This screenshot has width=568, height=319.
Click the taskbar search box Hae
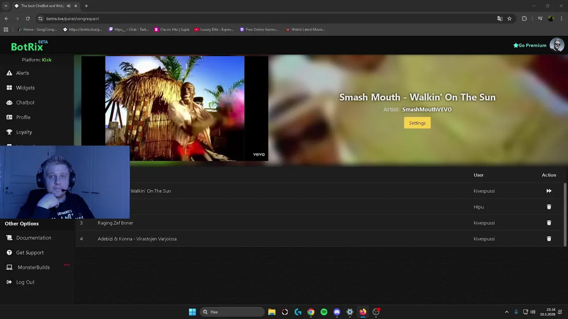[231, 312]
